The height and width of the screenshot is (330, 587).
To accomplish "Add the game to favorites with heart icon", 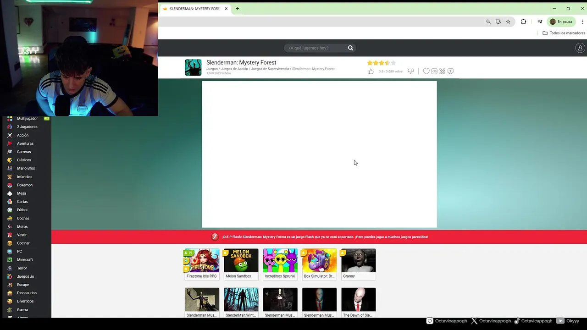I will click(426, 71).
